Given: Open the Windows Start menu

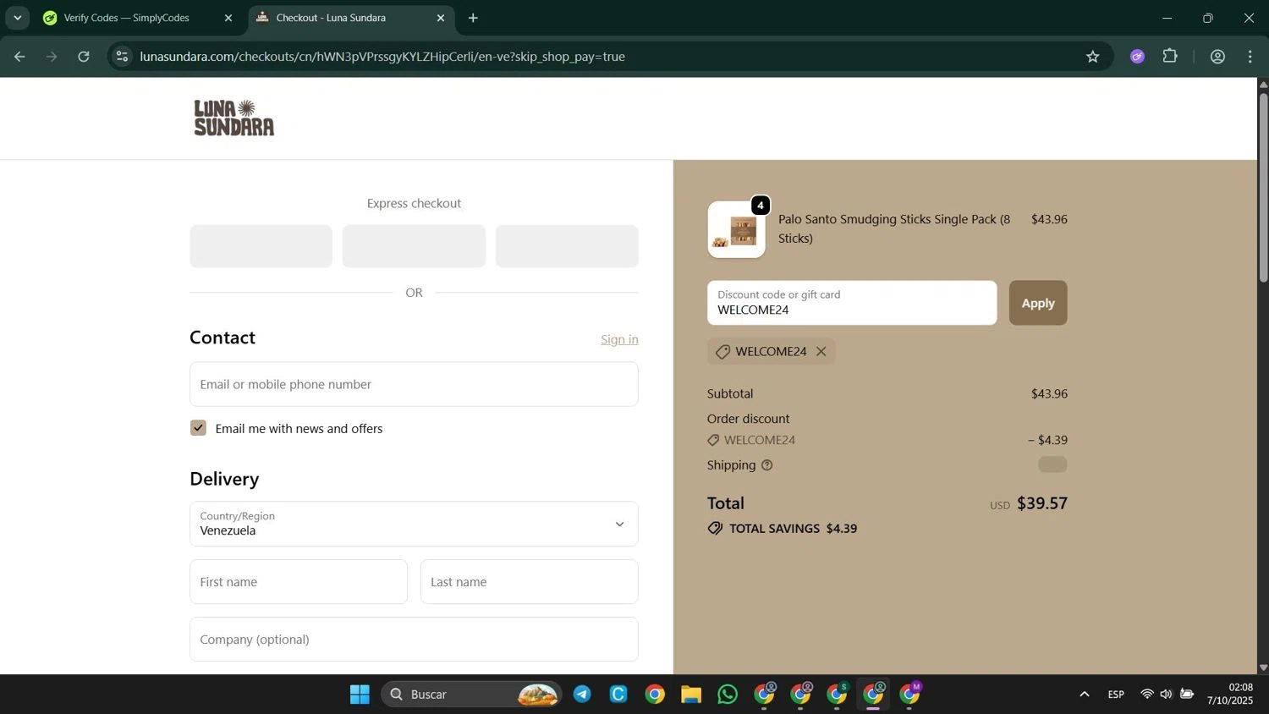Looking at the screenshot, I should (x=360, y=695).
